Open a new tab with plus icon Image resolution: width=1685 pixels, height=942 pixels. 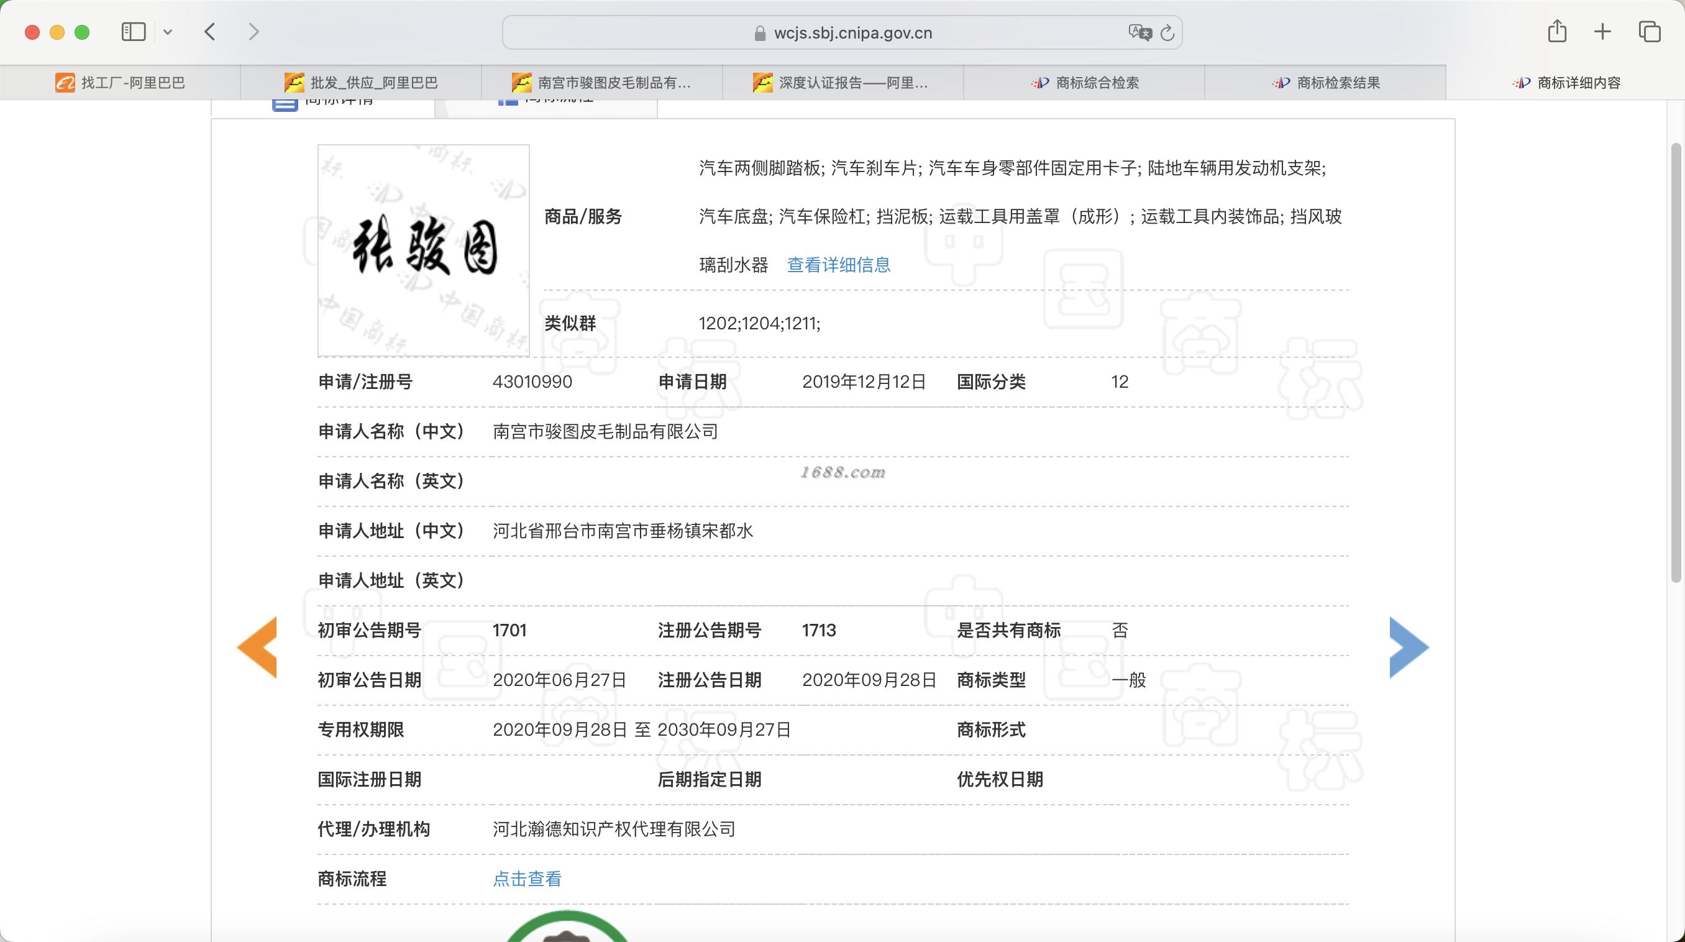point(1602,32)
